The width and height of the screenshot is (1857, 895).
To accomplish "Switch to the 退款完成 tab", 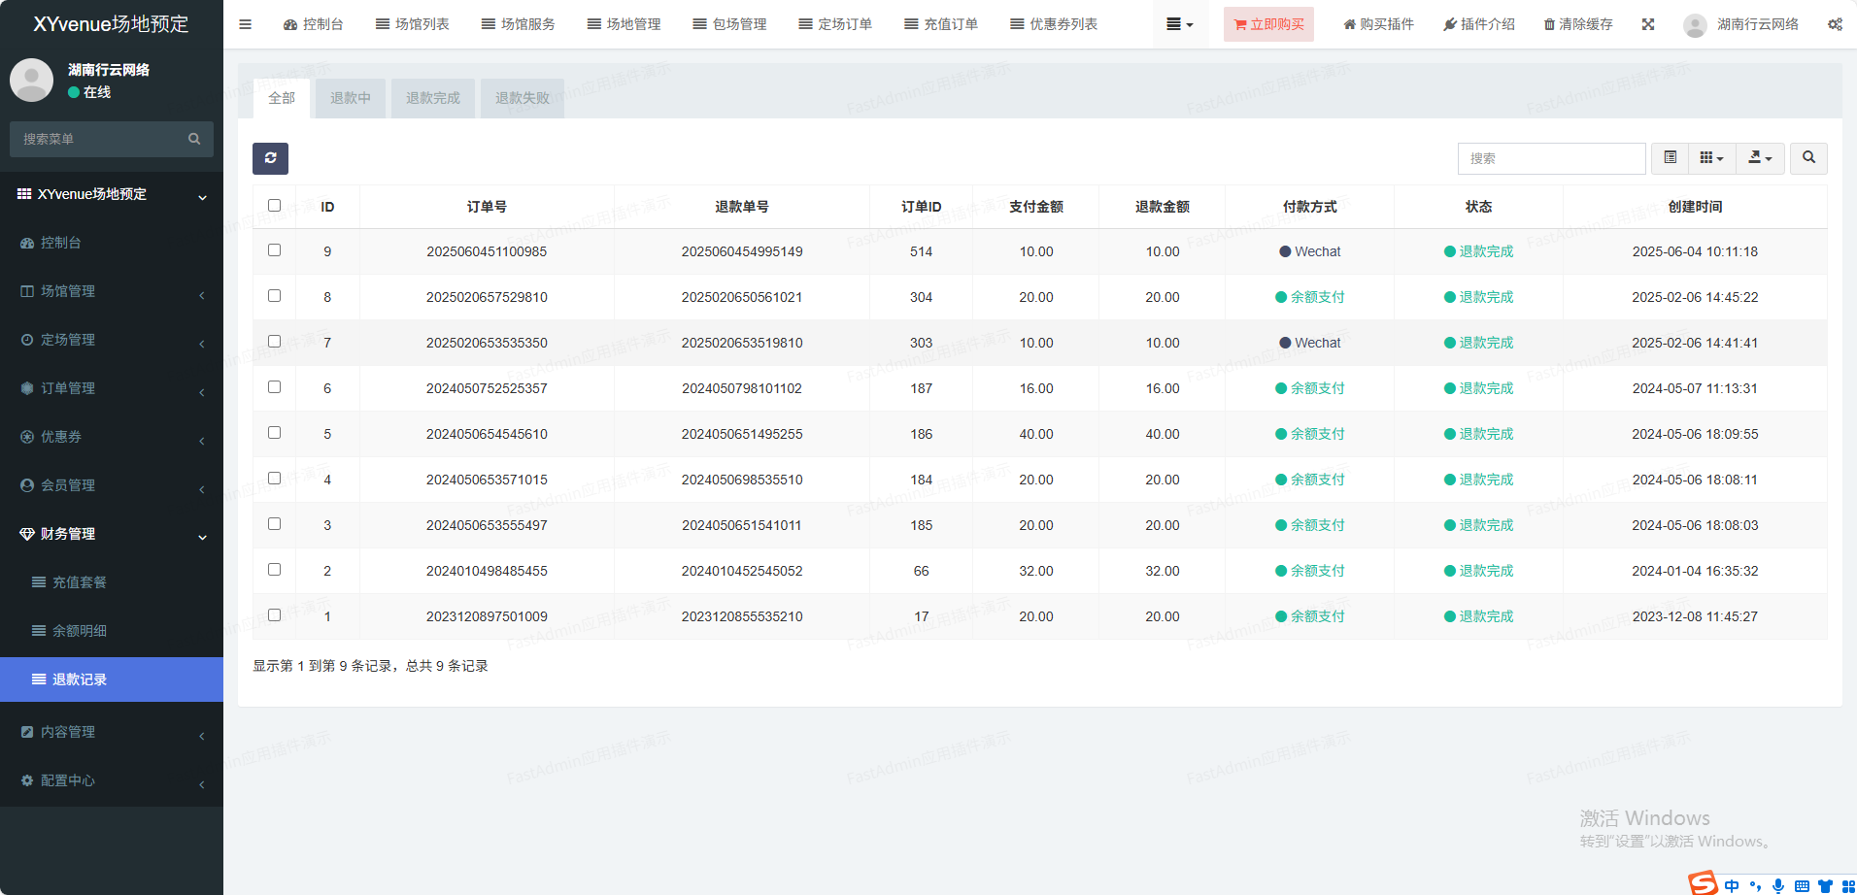I will pyautogui.click(x=432, y=98).
